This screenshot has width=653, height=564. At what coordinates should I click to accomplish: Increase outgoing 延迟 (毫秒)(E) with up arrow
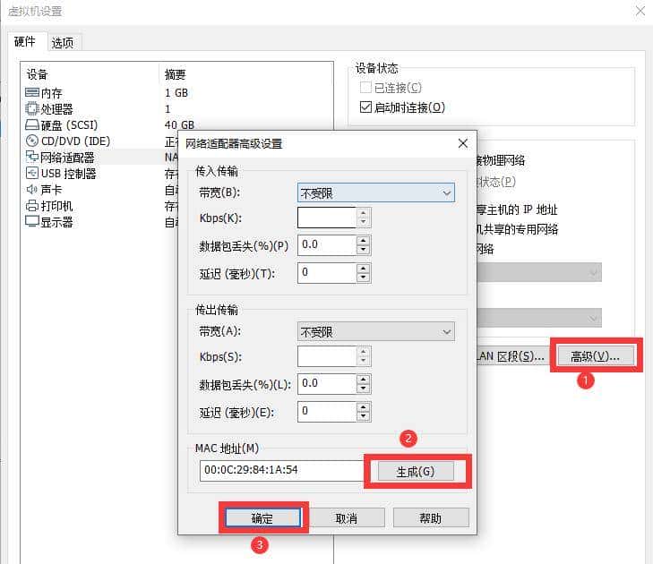pyautogui.click(x=364, y=406)
